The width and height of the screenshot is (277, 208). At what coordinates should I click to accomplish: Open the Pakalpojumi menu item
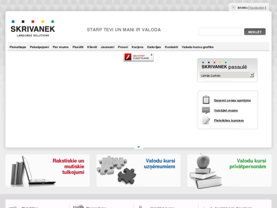[39, 47]
